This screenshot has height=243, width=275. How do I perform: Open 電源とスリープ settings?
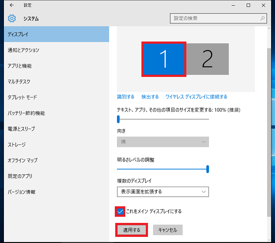point(56,129)
